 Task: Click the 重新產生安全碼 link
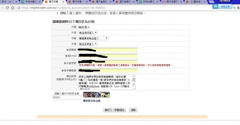pos(92,101)
